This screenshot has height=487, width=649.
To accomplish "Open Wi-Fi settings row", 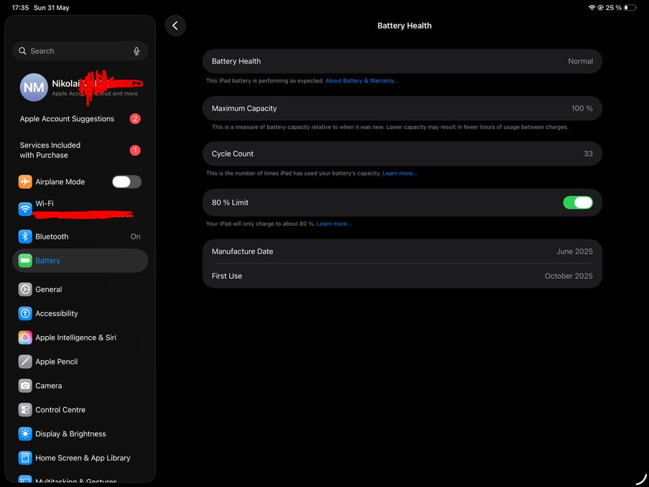I will (80, 209).
